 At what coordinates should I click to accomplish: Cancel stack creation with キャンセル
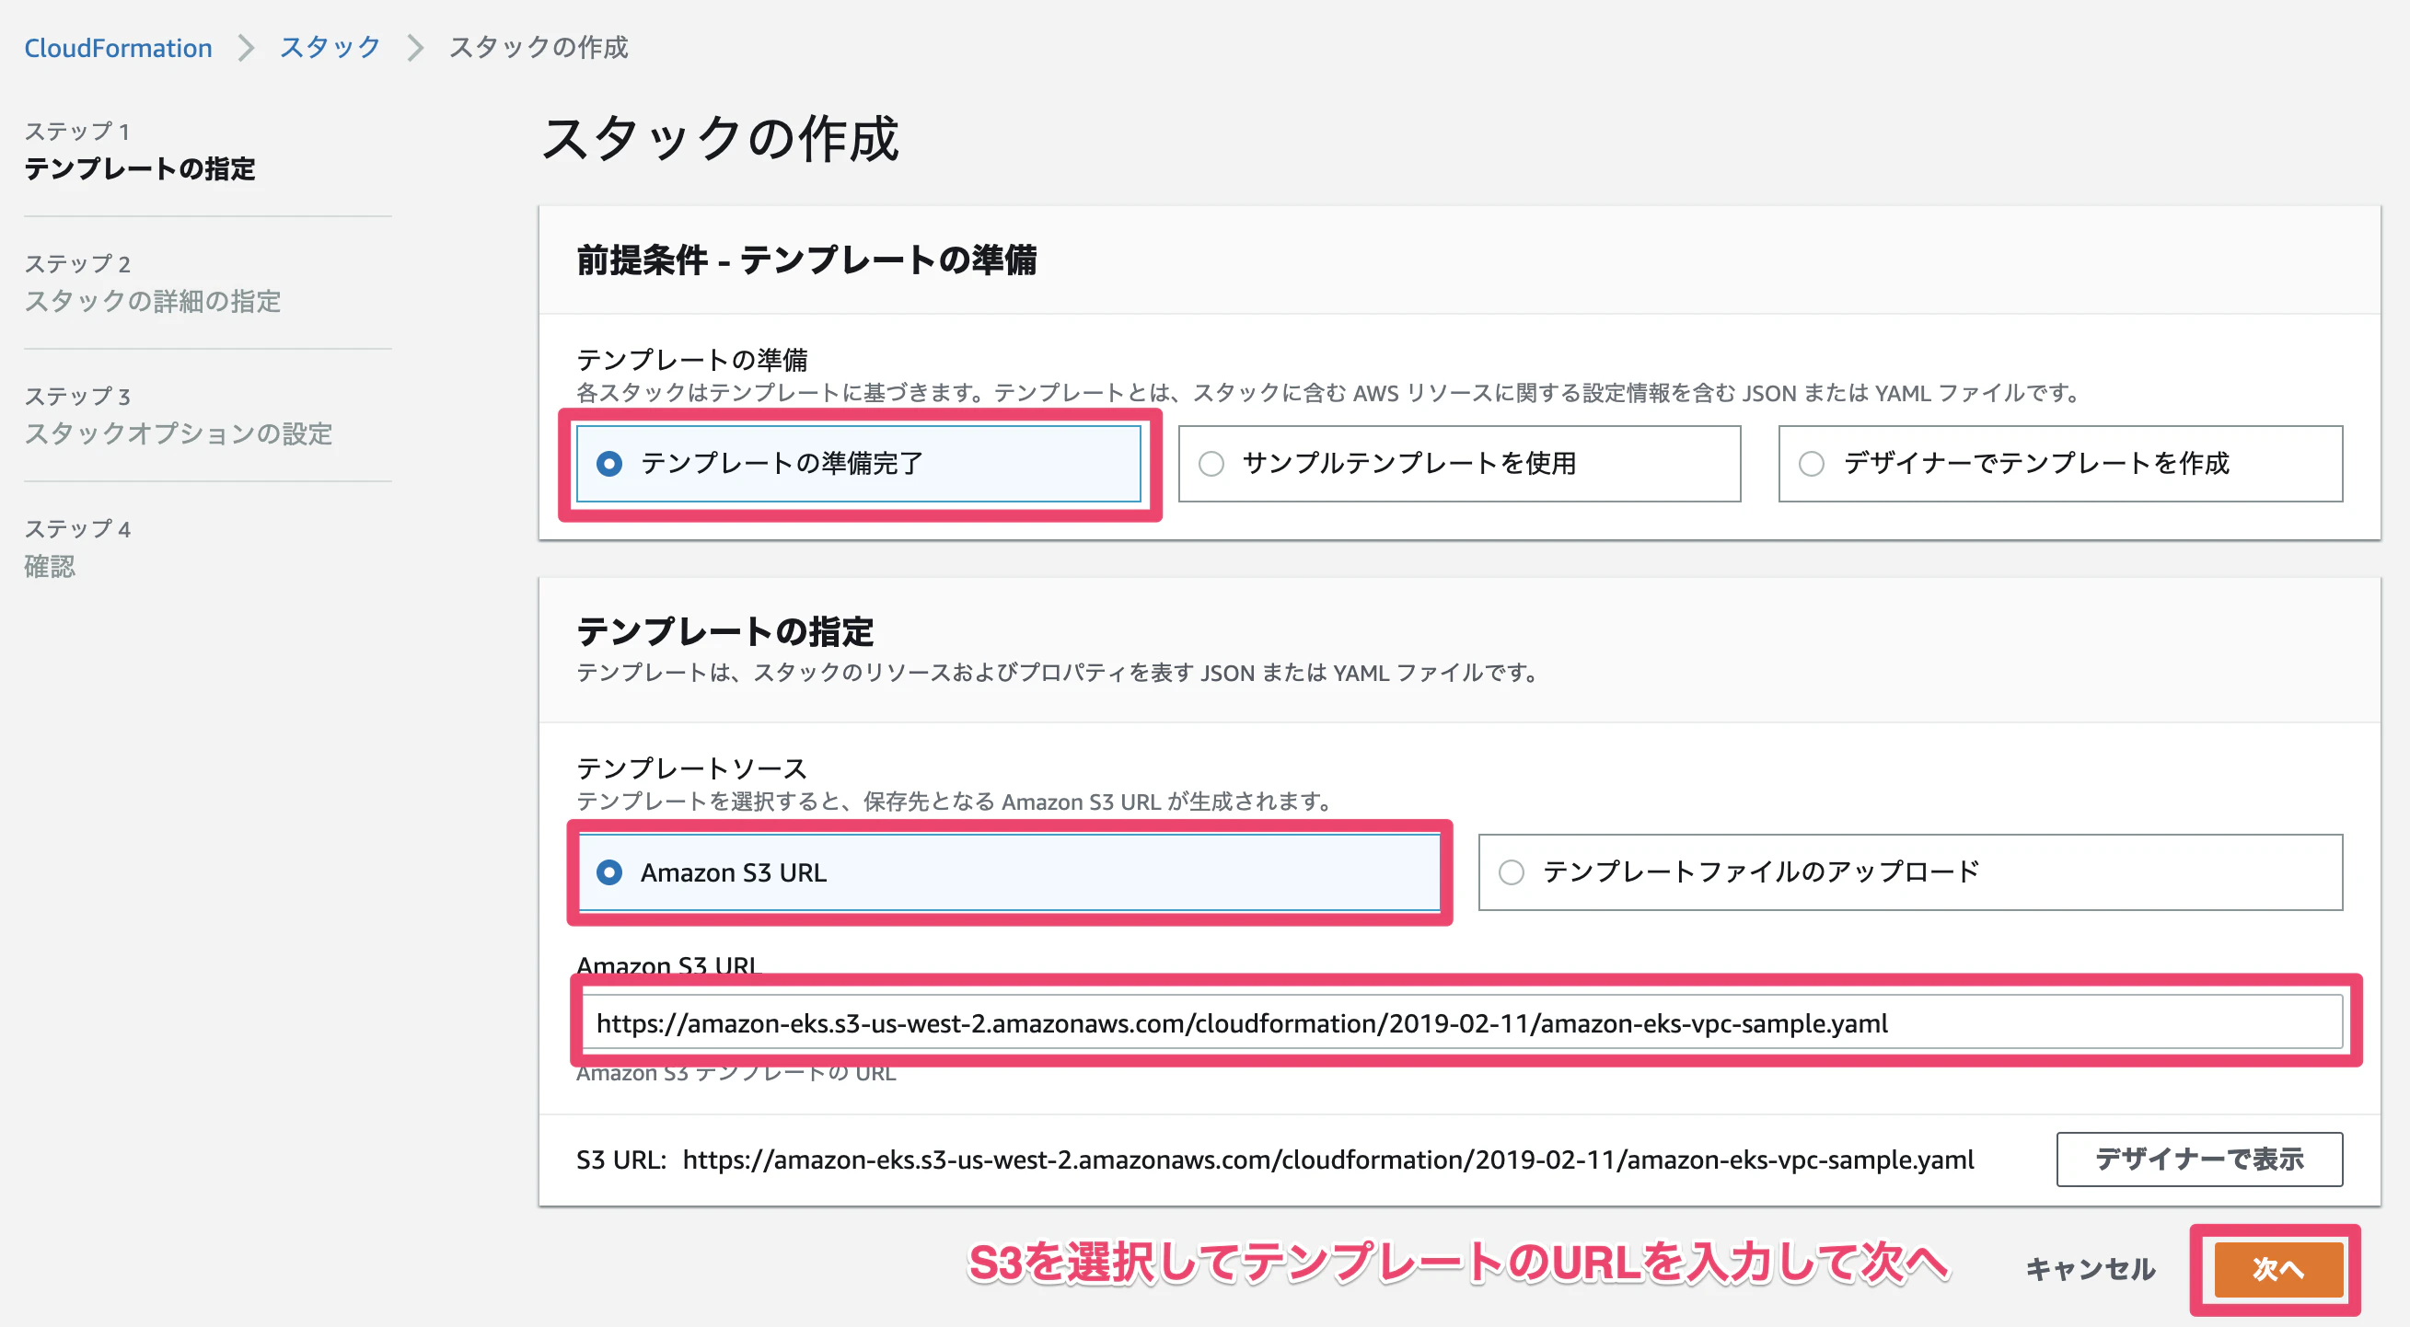point(2090,1269)
